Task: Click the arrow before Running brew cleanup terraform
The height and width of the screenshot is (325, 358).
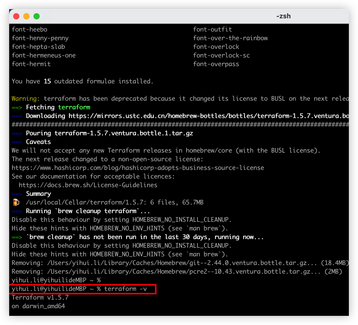Action: 17,211
